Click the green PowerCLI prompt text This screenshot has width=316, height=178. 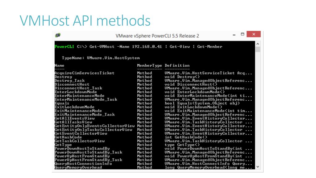[x=64, y=47]
